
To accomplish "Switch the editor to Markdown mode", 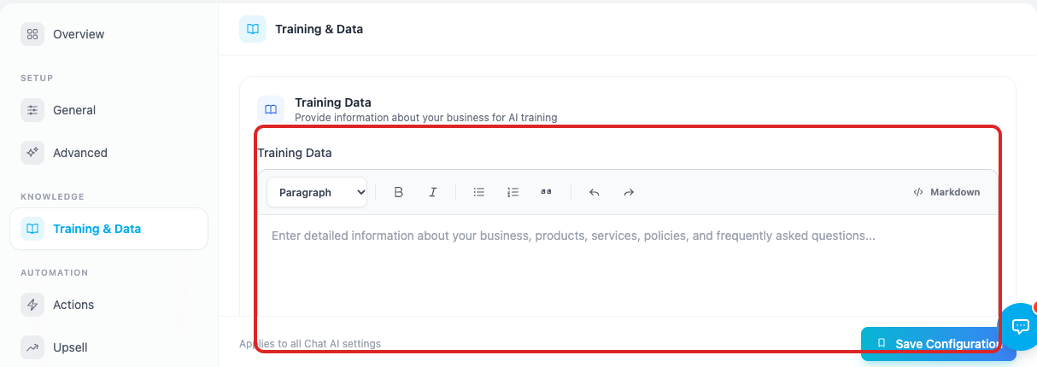I will (x=946, y=192).
